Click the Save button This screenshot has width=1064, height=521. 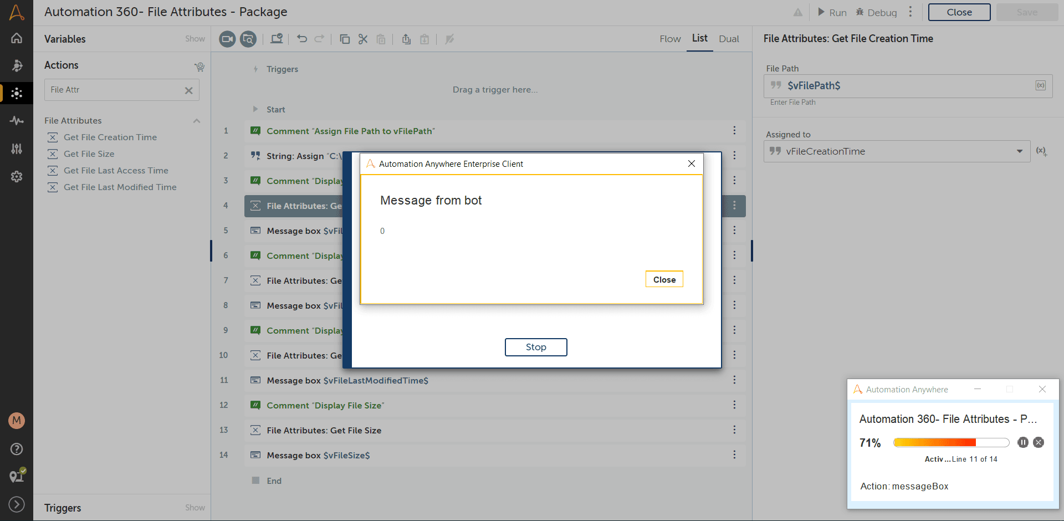click(x=1027, y=12)
